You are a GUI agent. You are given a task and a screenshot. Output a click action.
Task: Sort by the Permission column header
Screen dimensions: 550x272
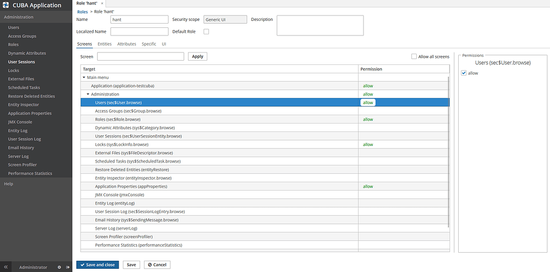point(404,69)
